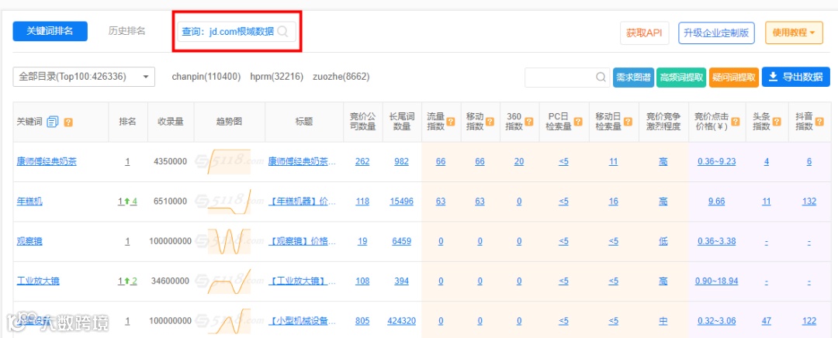Screen dimensions: 838x338
Task: Click magnifier icon in keyword filter box
Action: [x=601, y=77]
